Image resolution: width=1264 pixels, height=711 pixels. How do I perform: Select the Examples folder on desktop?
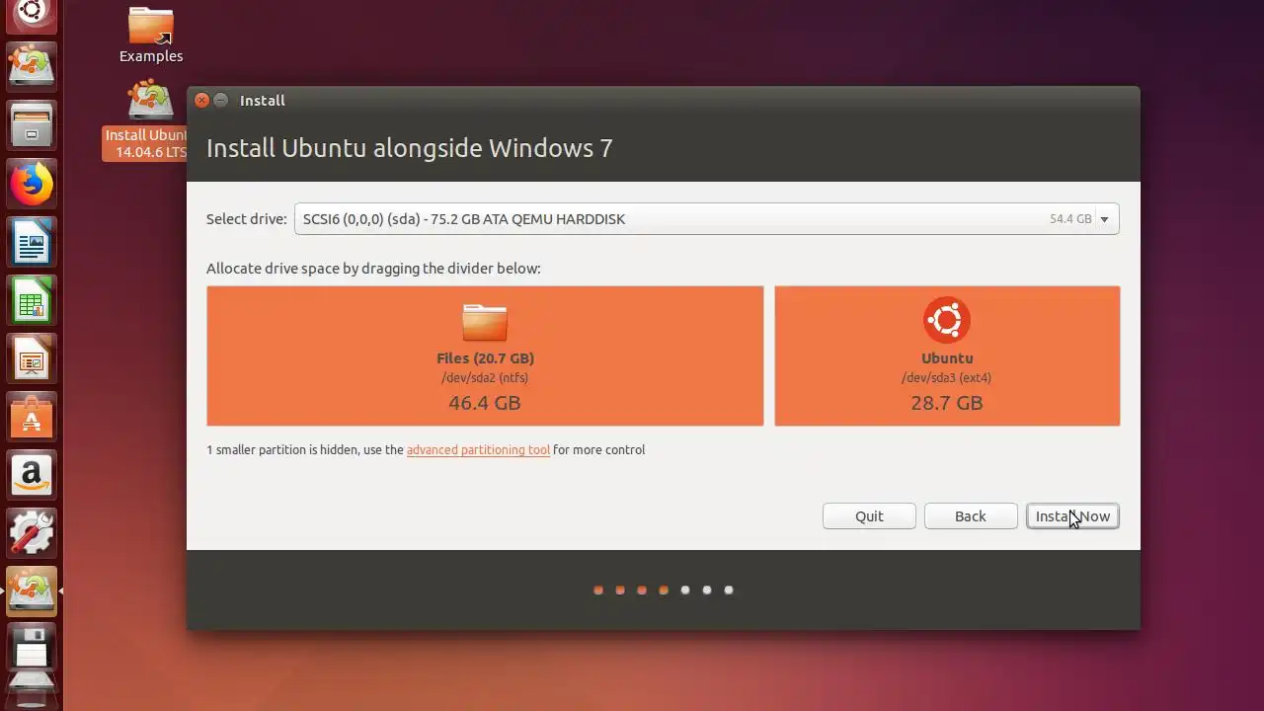[151, 36]
